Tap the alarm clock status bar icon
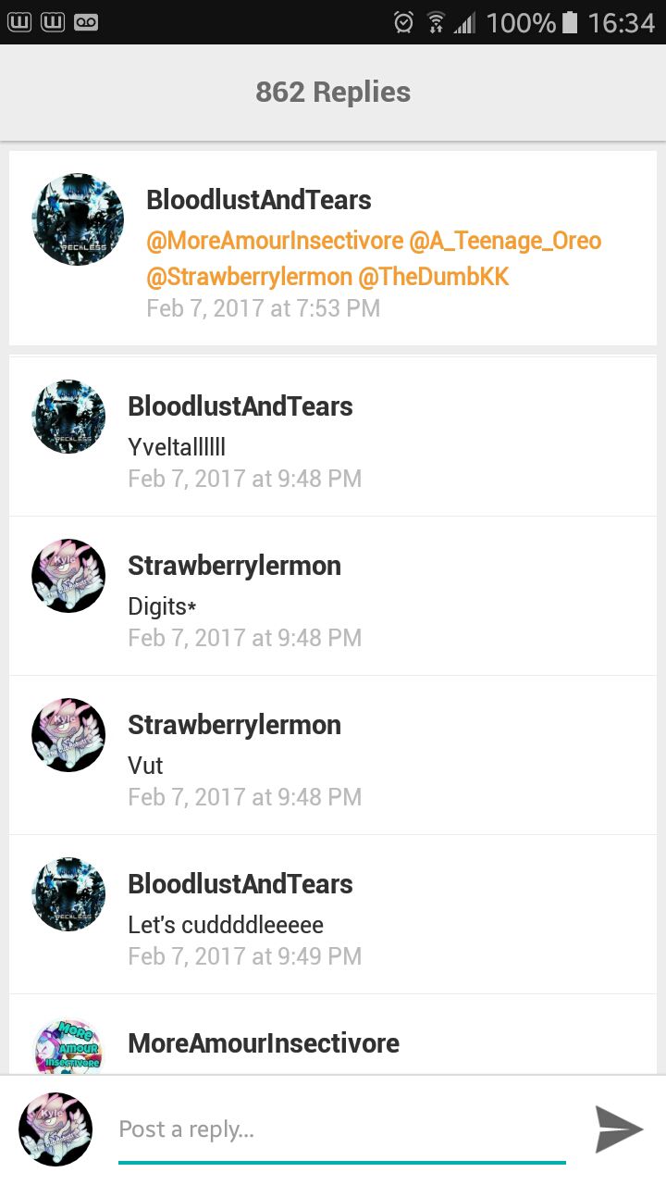 click(403, 22)
